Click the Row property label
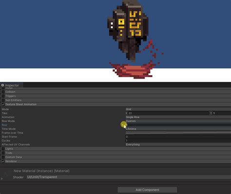 click(4, 125)
